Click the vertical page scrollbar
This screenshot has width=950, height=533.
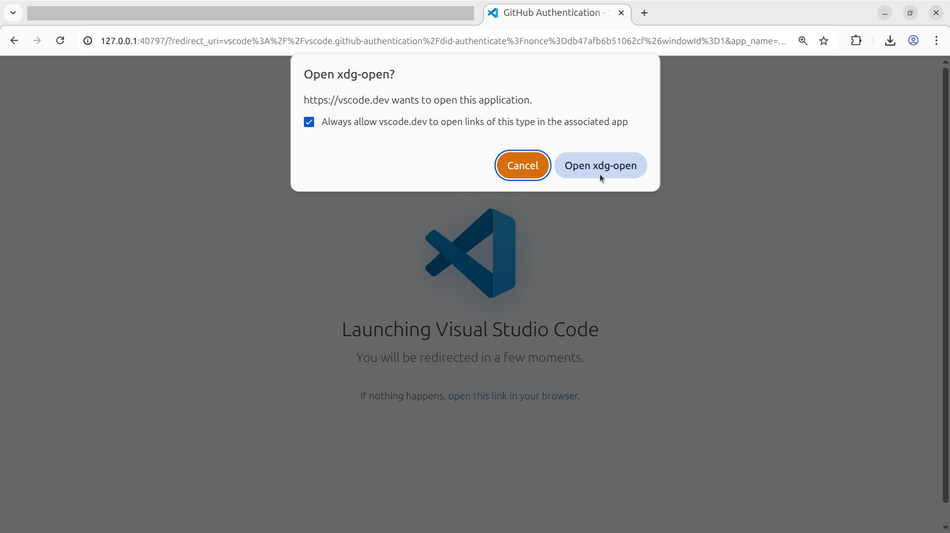pos(945,284)
